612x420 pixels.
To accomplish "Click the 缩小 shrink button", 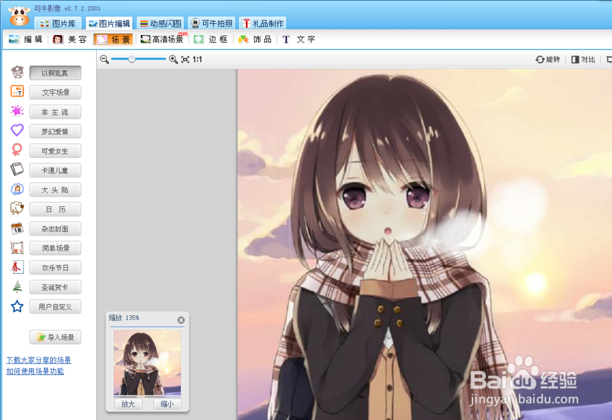I will [x=167, y=404].
